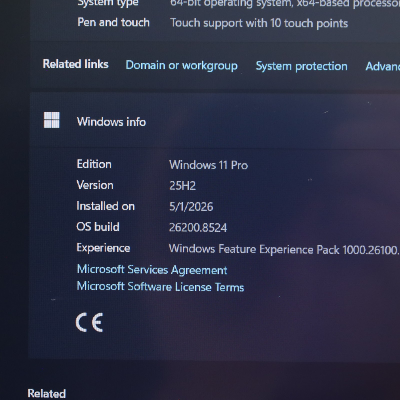Click the Installed on label

click(106, 206)
